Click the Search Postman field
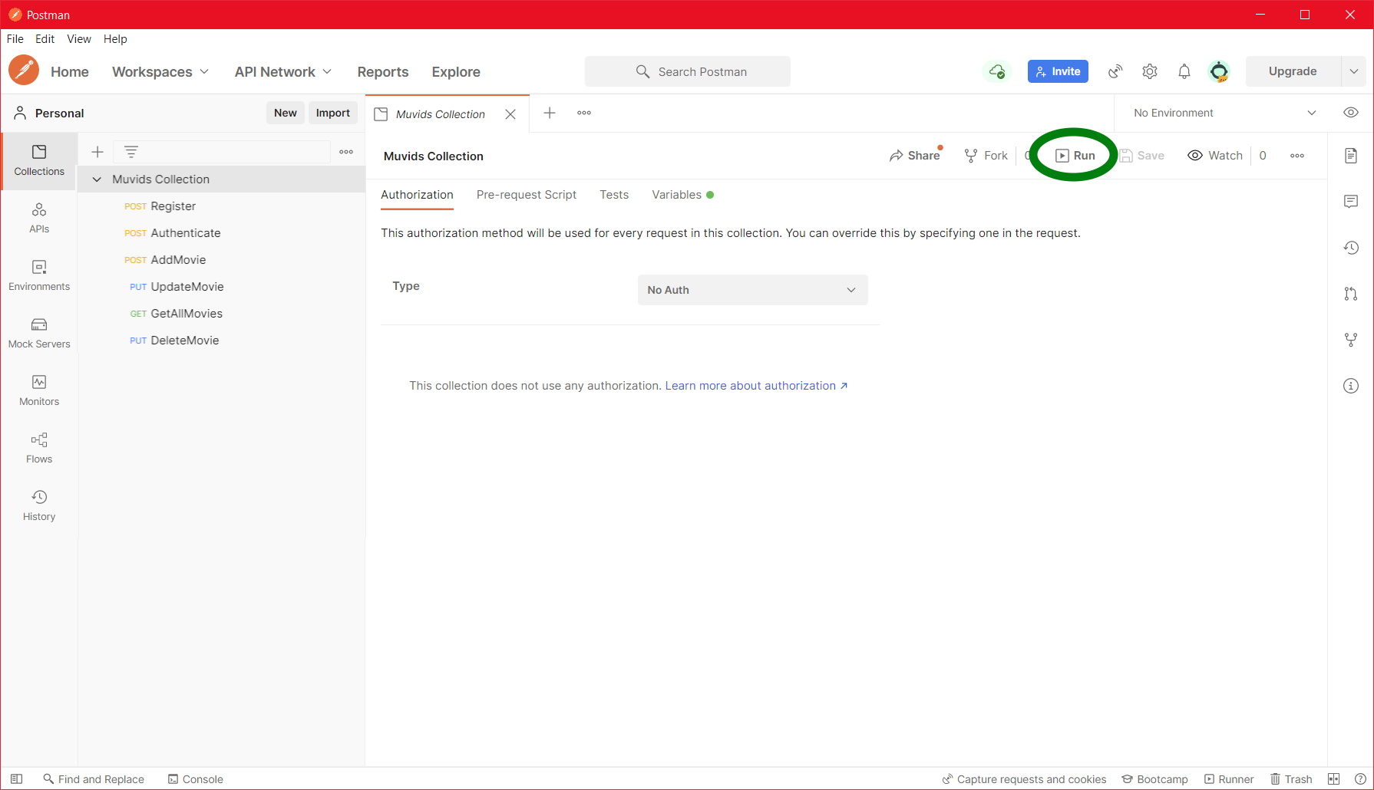This screenshot has height=790, width=1374. coord(687,71)
